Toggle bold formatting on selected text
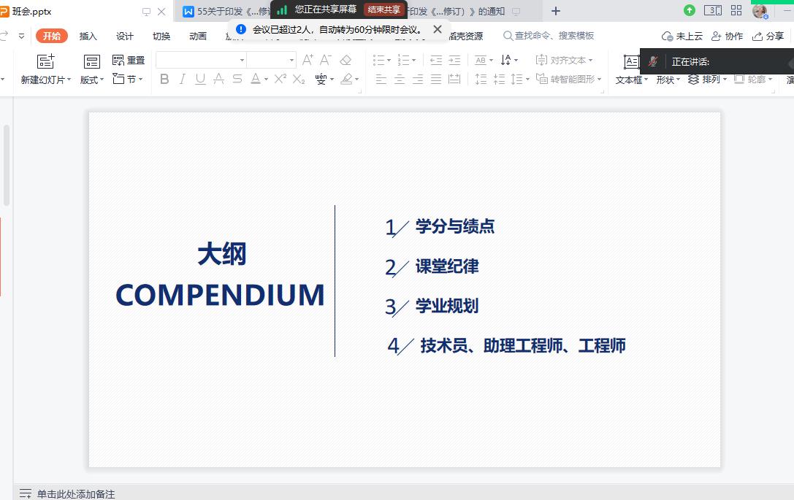 click(164, 80)
